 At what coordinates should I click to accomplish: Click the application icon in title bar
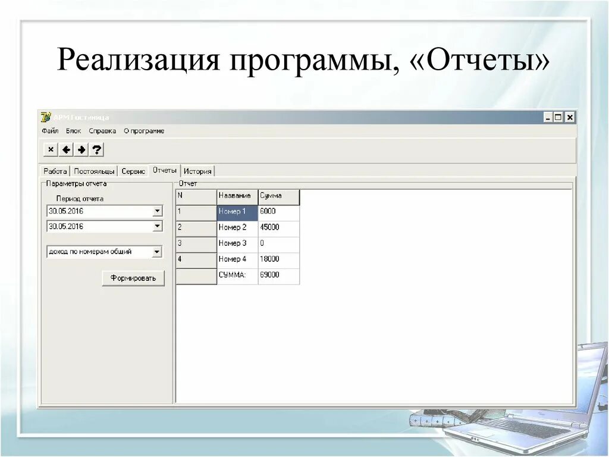click(x=46, y=117)
